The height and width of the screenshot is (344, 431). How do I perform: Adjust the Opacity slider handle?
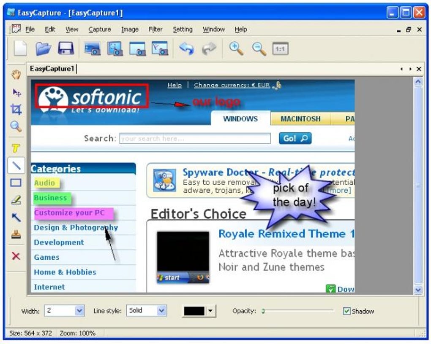tap(263, 311)
